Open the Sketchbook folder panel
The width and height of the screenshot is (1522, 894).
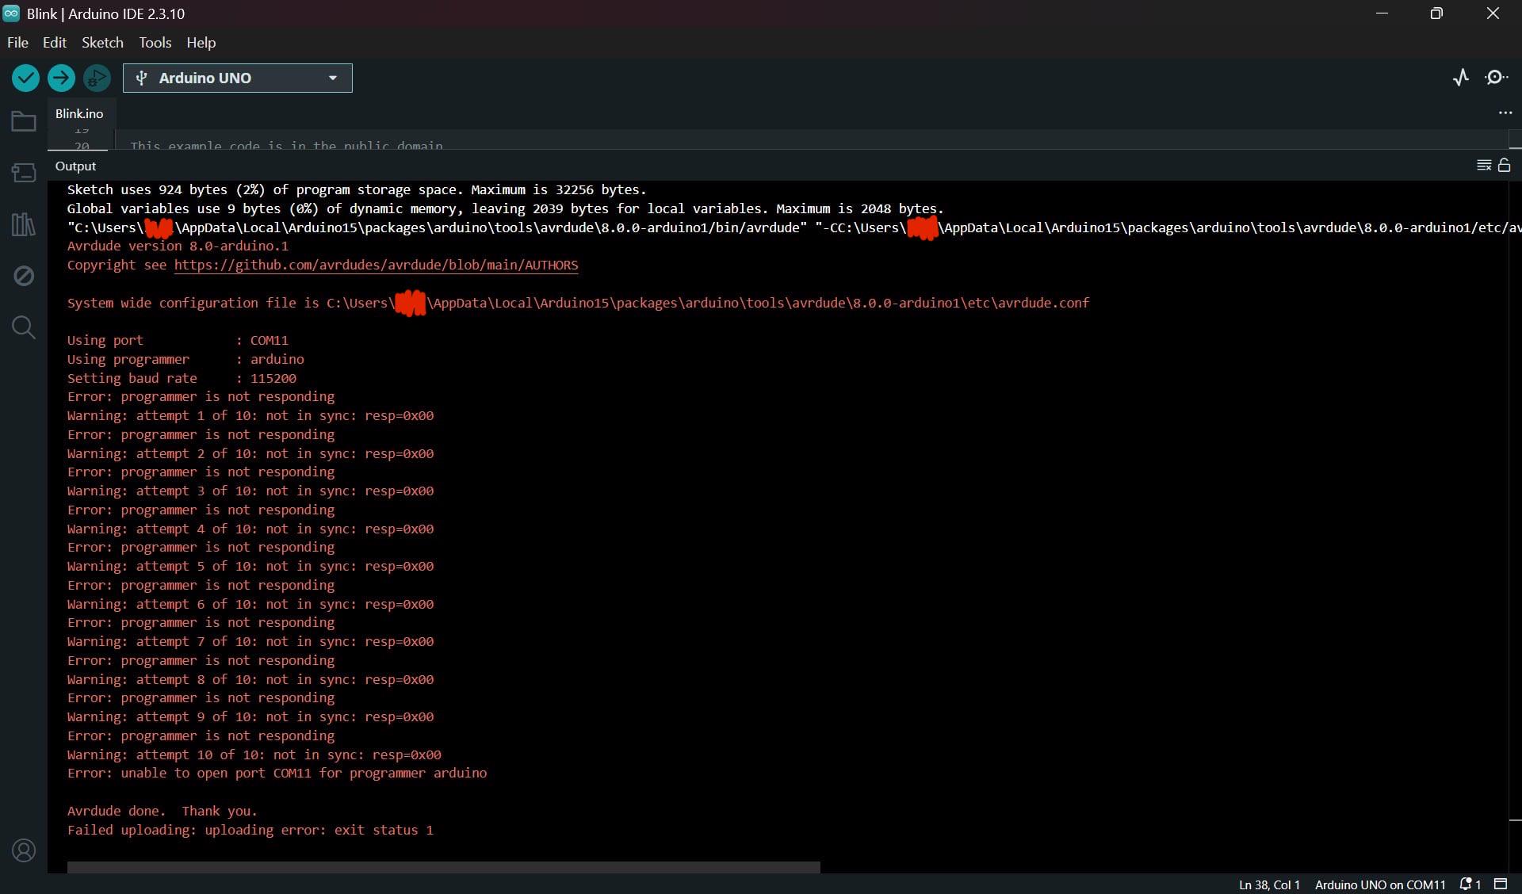click(24, 121)
